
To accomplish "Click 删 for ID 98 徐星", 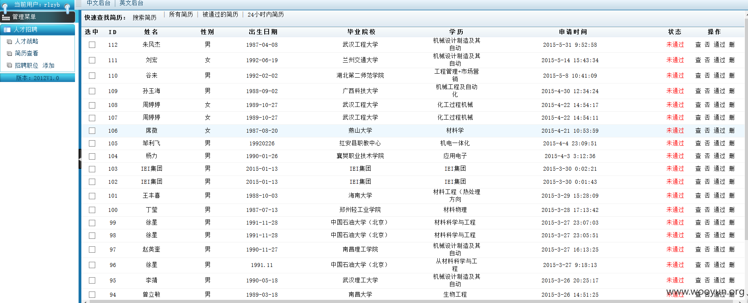I will [x=732, y=235].
